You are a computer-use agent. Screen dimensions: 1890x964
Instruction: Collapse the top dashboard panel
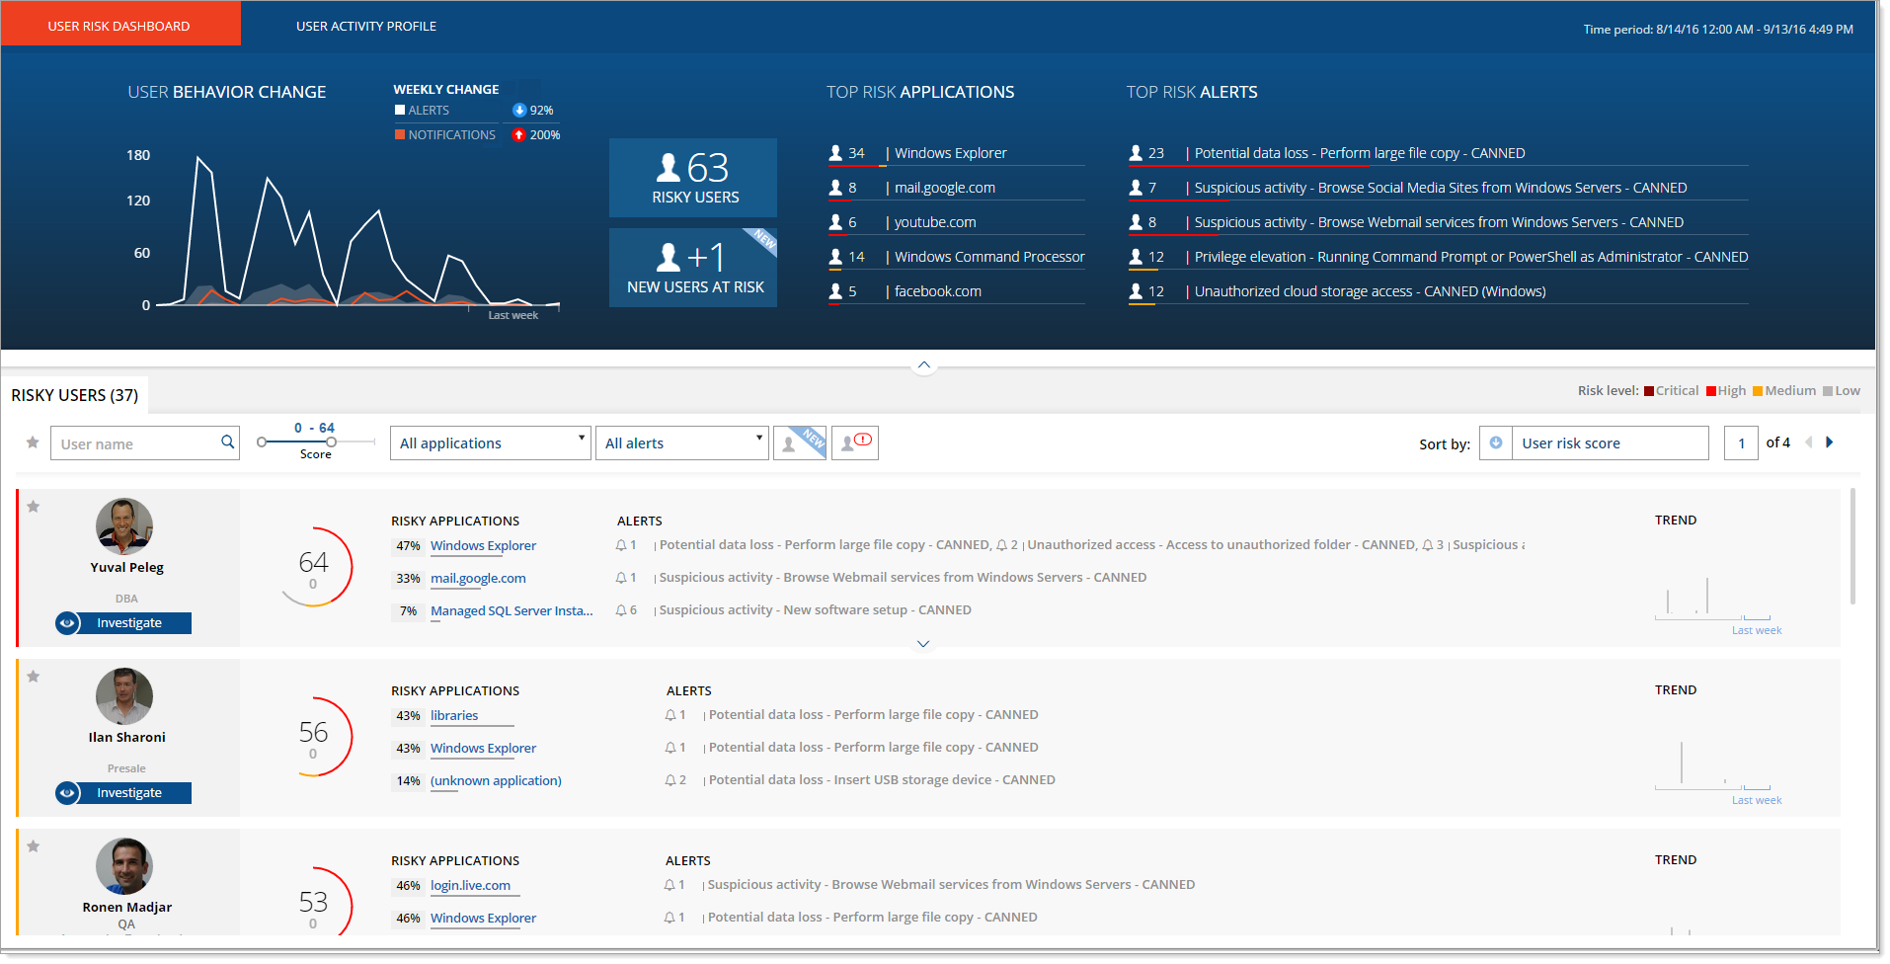[923, 365]
